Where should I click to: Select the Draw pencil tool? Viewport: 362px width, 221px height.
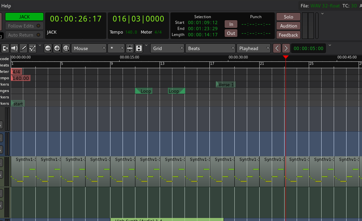pos(23,48)
